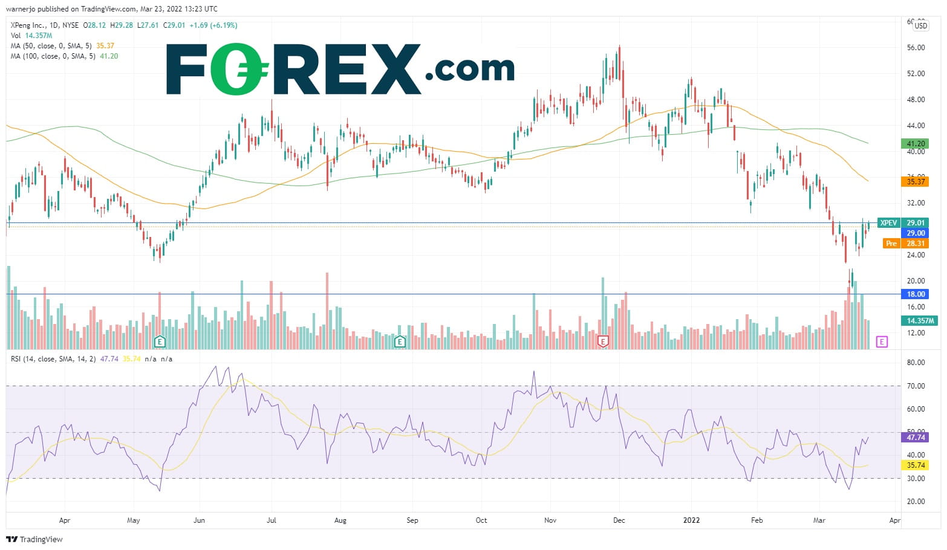Click the blue 18.00 horizontal line label
The width and height of the screenshot is (947, 550).
(916, 294)
